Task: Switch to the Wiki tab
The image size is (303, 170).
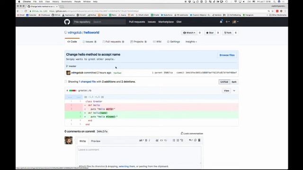Action: tap(157, 42)
